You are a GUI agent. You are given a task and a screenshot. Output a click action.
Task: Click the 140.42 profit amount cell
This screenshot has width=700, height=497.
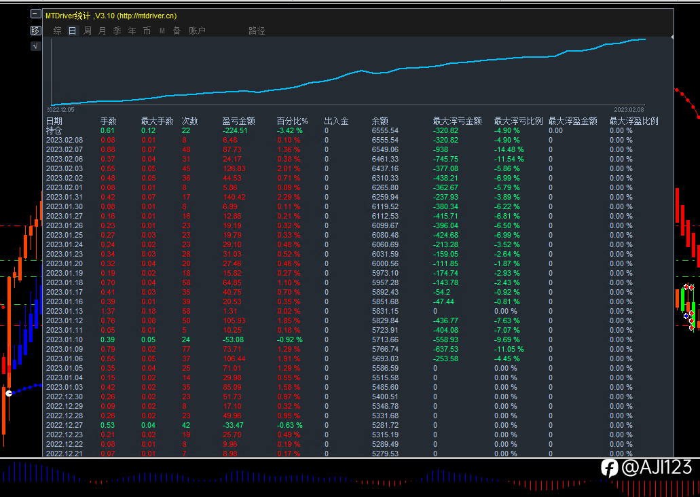tap(234, 197)
